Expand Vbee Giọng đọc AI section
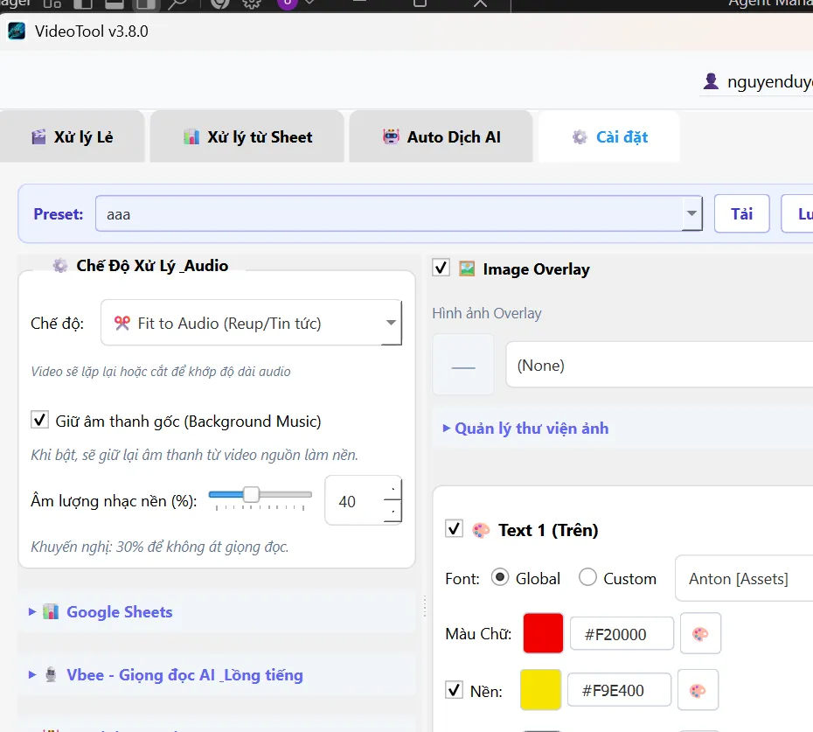 coord(184,675)
